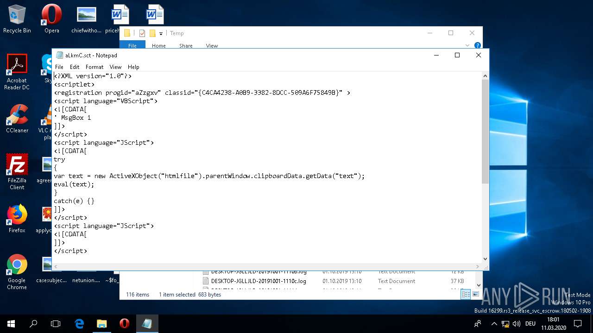Open the Notepad Format menu

tap(95, 67)
